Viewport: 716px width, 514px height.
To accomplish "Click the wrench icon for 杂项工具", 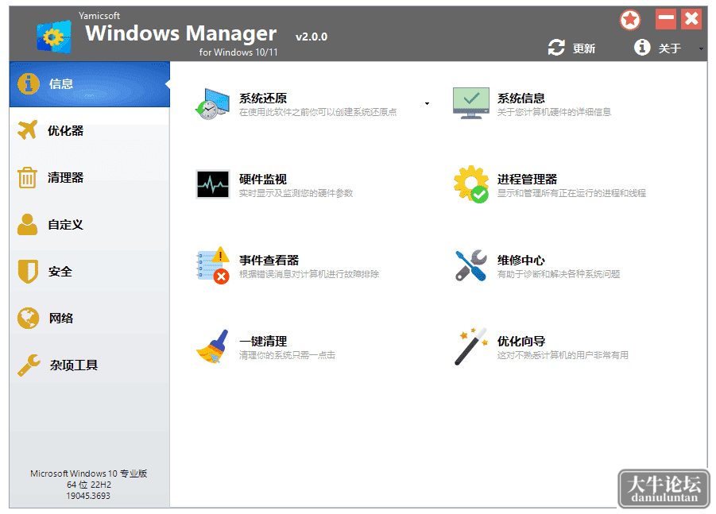I will [x=29, y=365].
